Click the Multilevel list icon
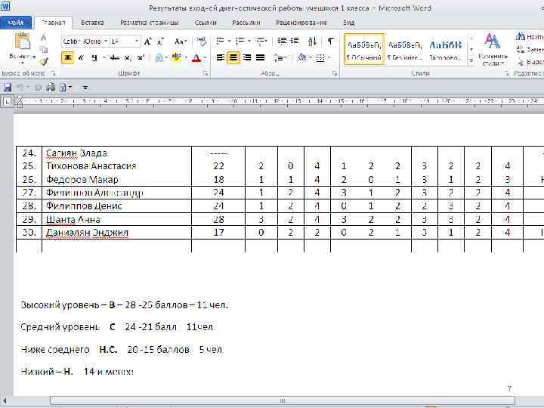The height and width of the screenshot is (408, 544). tap(260, 42)
